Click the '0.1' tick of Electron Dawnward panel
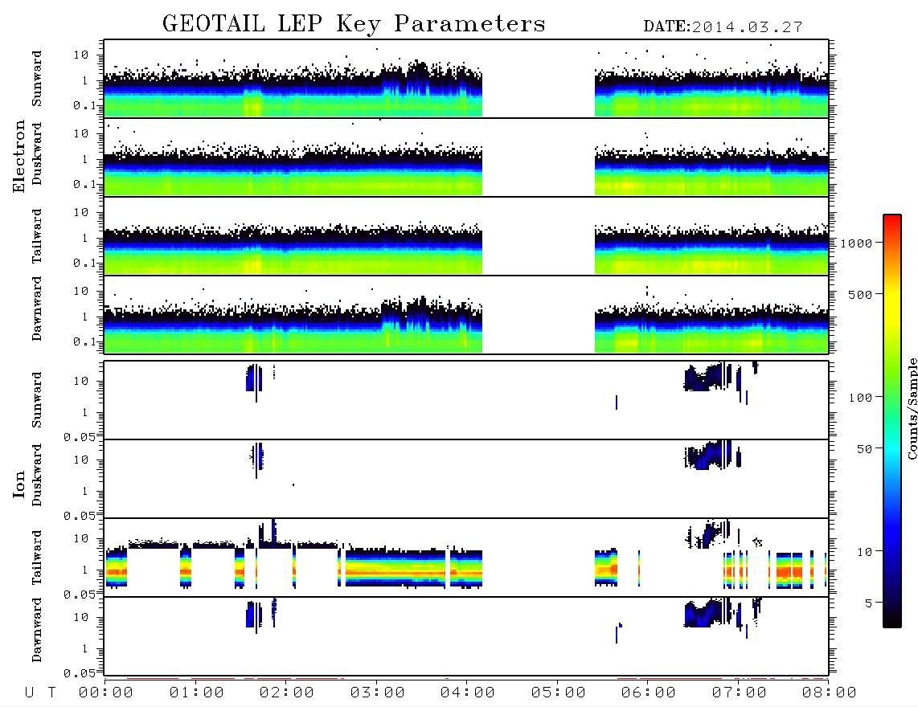 tap(84, 341)
